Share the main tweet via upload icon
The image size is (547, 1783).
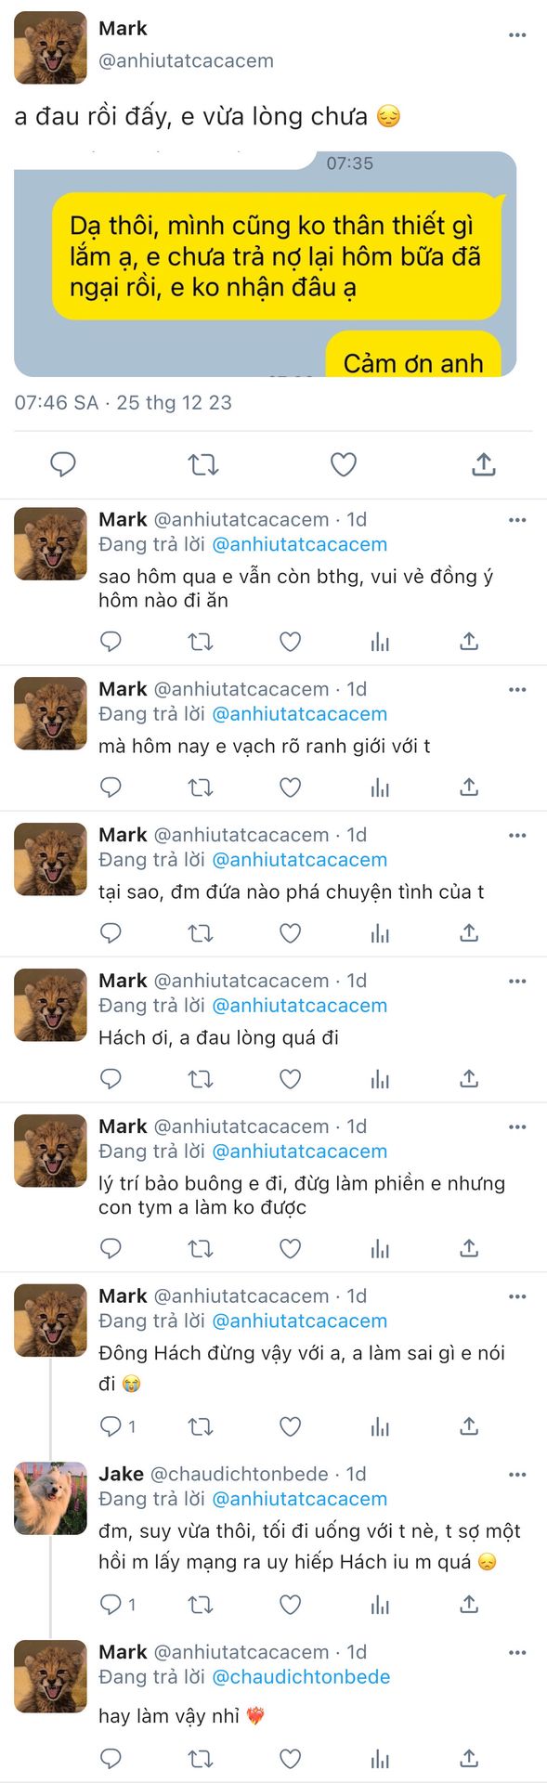(484, 464)
